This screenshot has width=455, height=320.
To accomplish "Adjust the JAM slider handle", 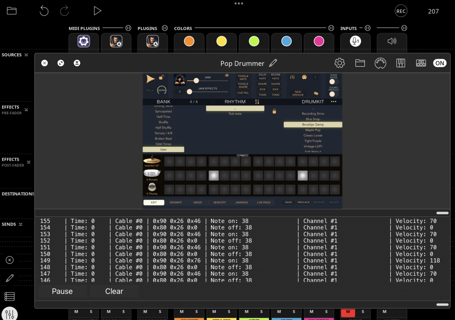I will click(x=197, y=81).
